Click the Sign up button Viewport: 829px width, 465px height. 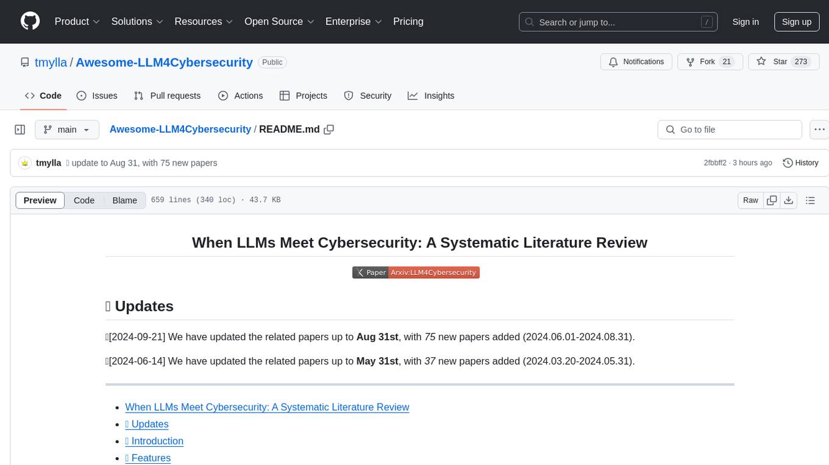point(797,22)
